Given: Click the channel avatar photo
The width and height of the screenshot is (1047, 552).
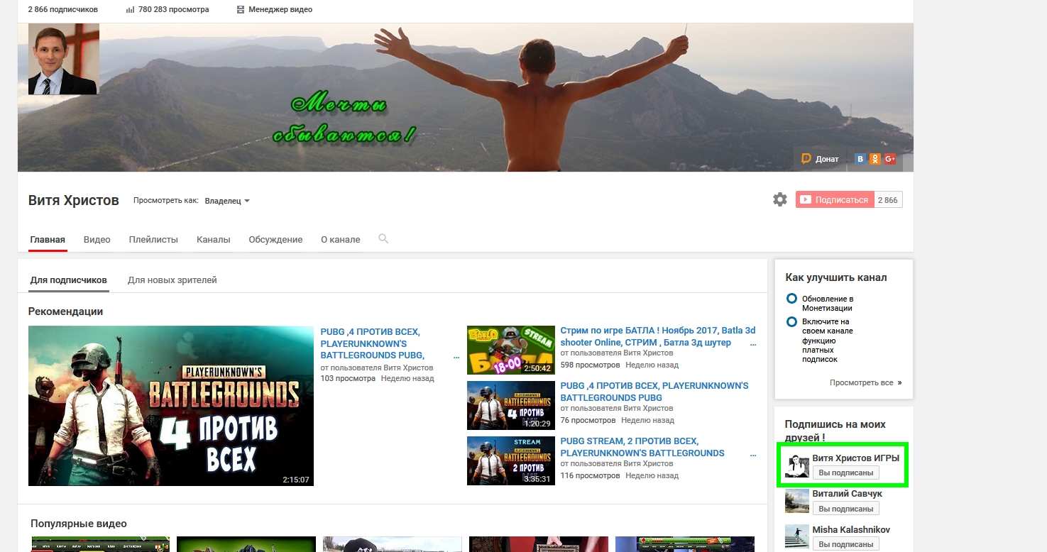Looking at the screenshot, I should (62, 59).
